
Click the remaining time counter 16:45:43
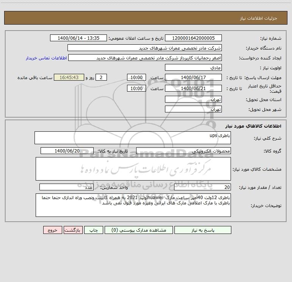click(69, 77)
